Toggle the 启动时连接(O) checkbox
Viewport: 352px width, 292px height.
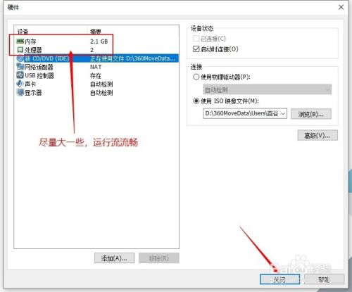pos(196,49)
